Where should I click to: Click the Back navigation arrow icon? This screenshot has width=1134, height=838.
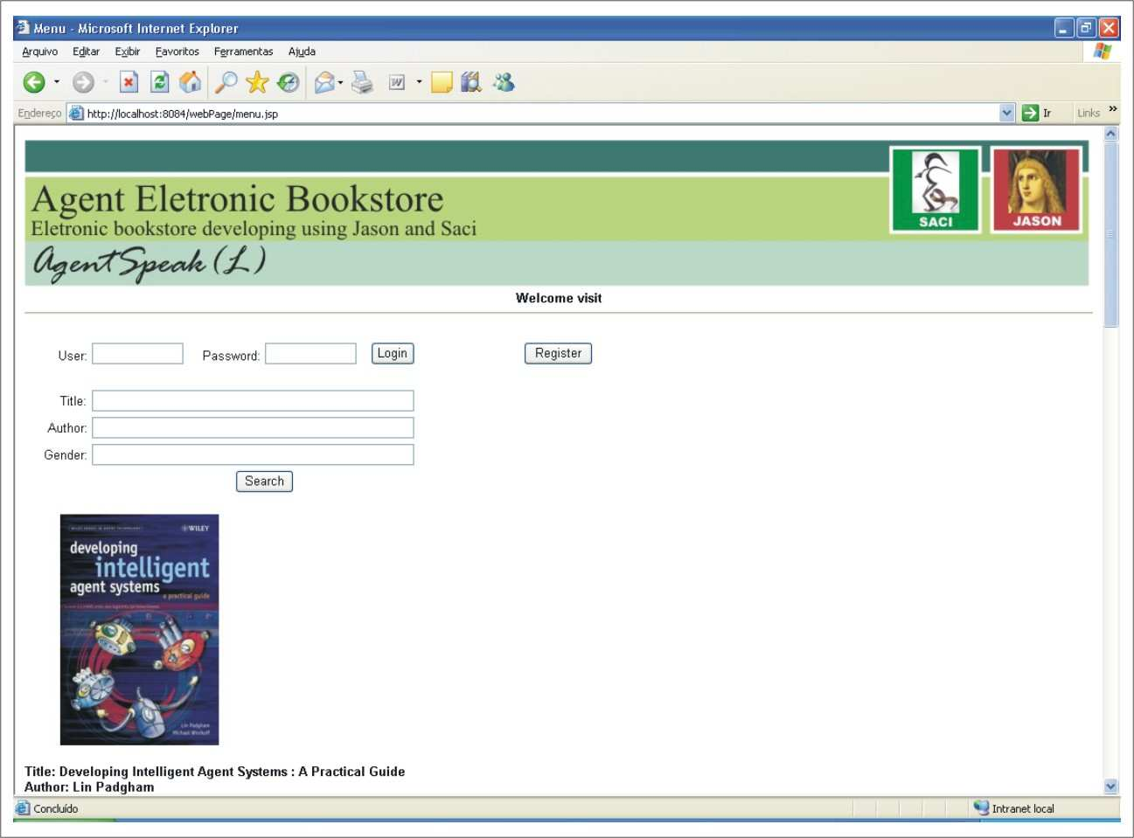point(34,82)
